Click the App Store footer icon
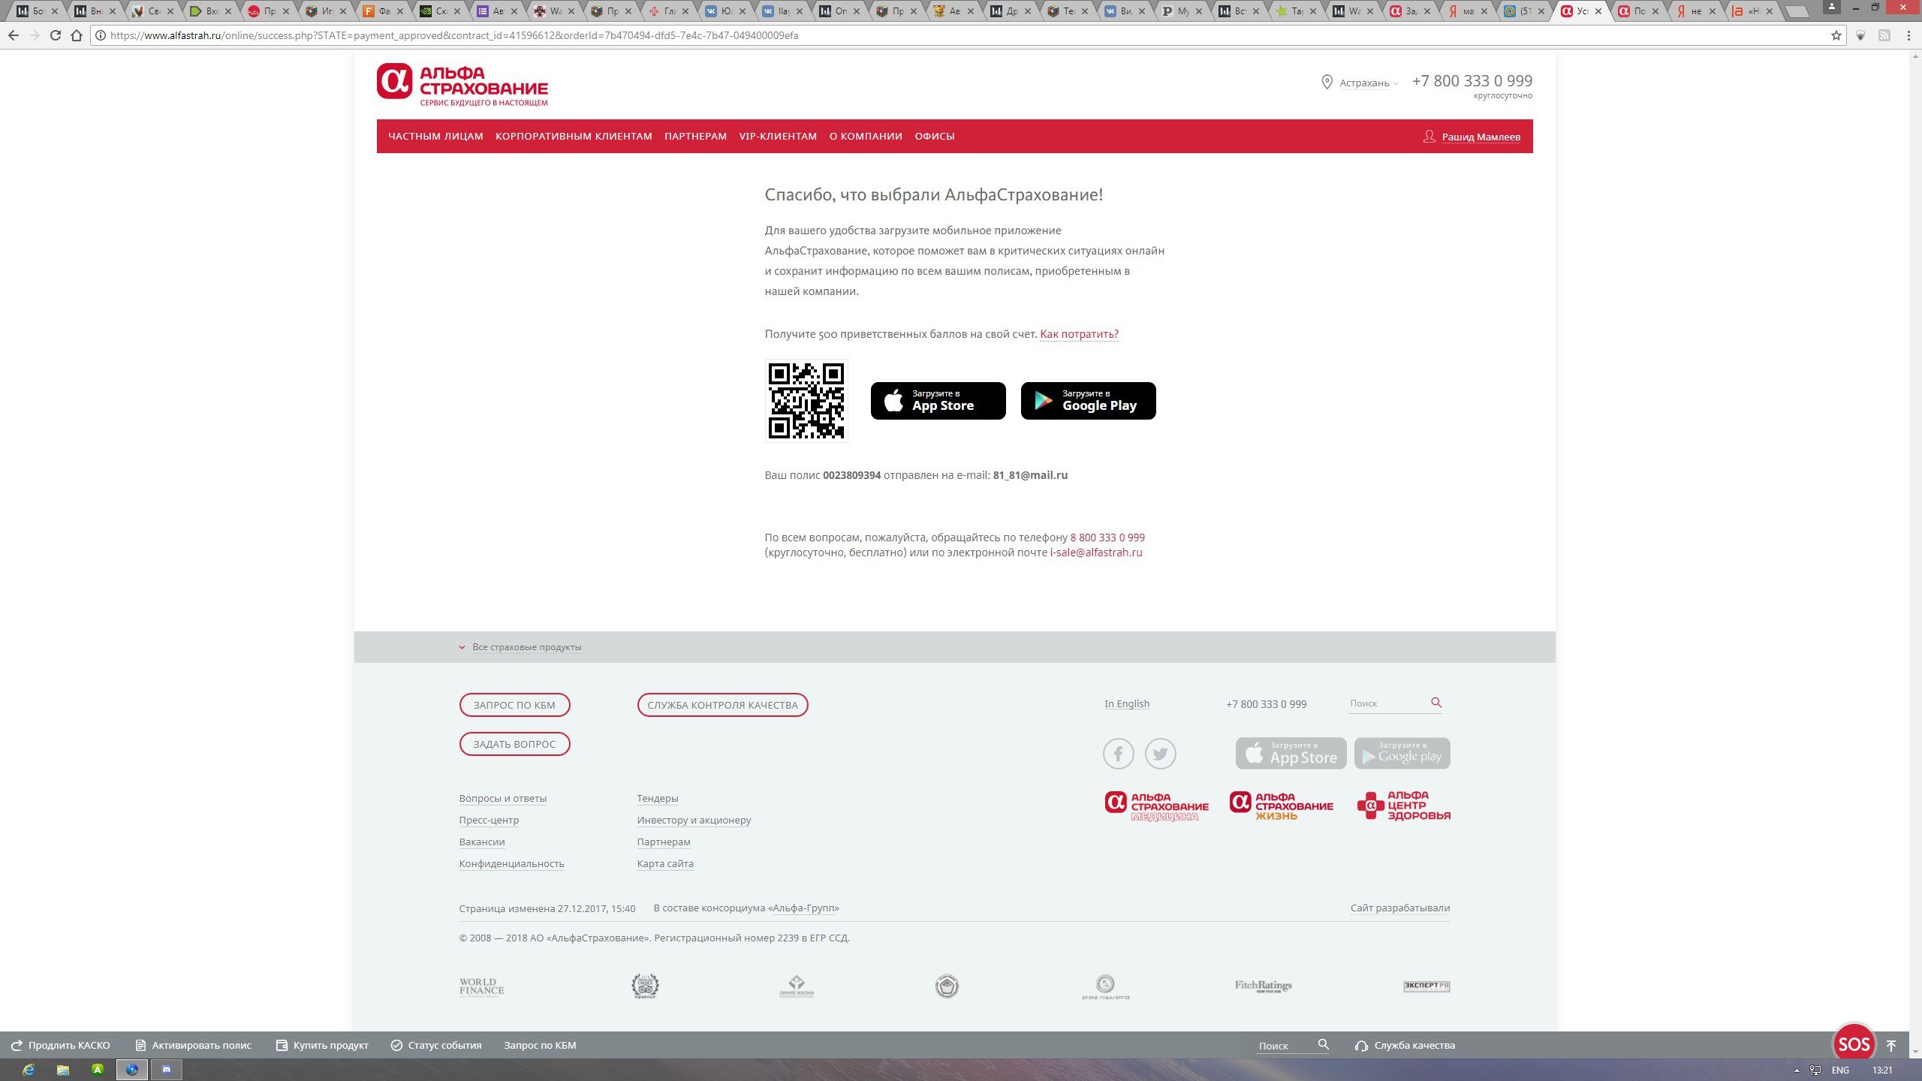 [1291, 754]
